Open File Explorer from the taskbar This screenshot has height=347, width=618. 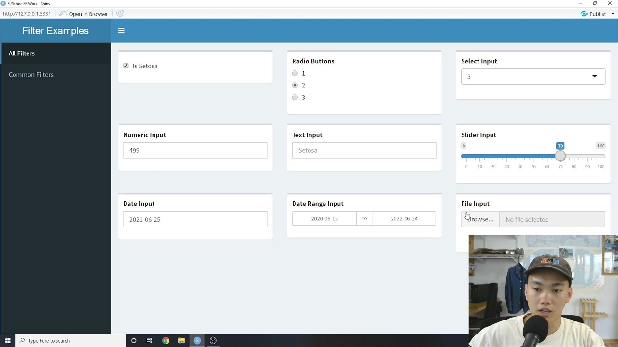(x=182, y=341)
